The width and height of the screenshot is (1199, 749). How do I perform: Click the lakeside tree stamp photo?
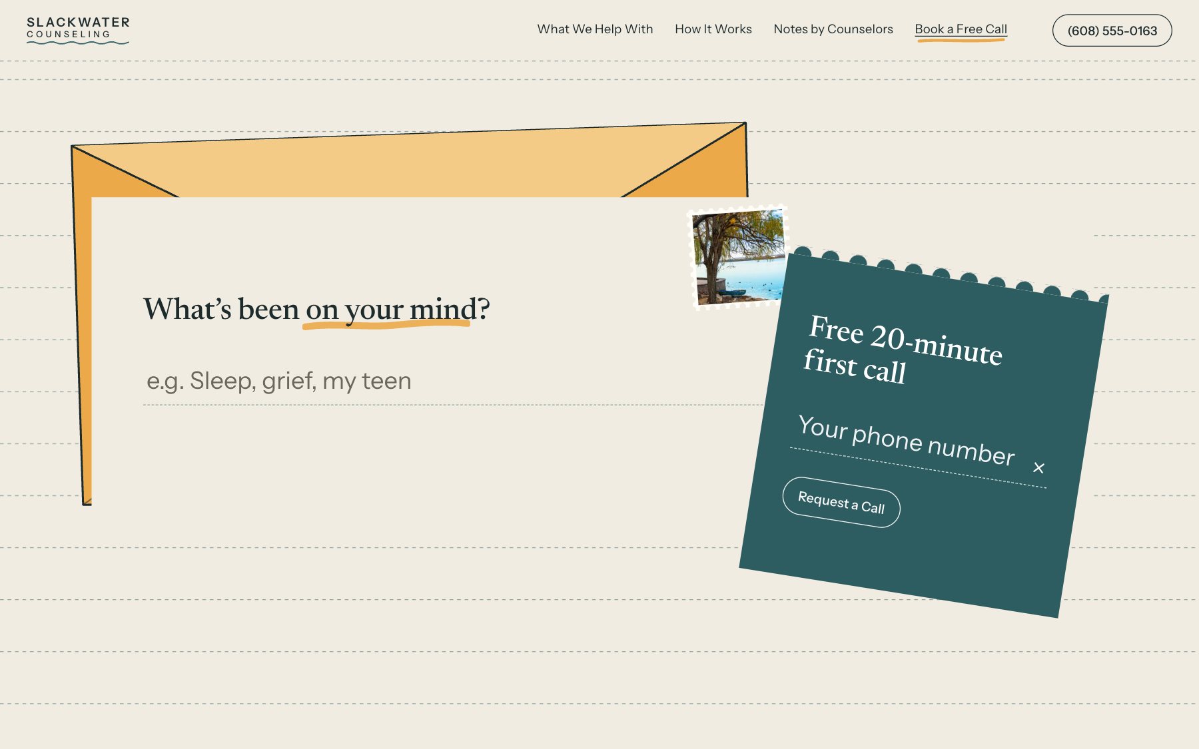coord(738,257)
